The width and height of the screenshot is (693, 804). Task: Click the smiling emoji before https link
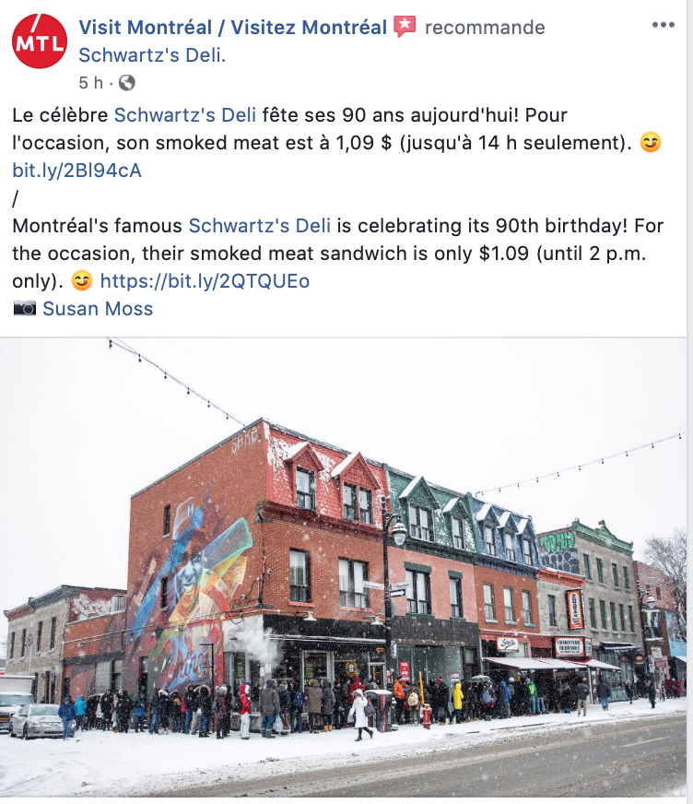click(x=81, y=280)
